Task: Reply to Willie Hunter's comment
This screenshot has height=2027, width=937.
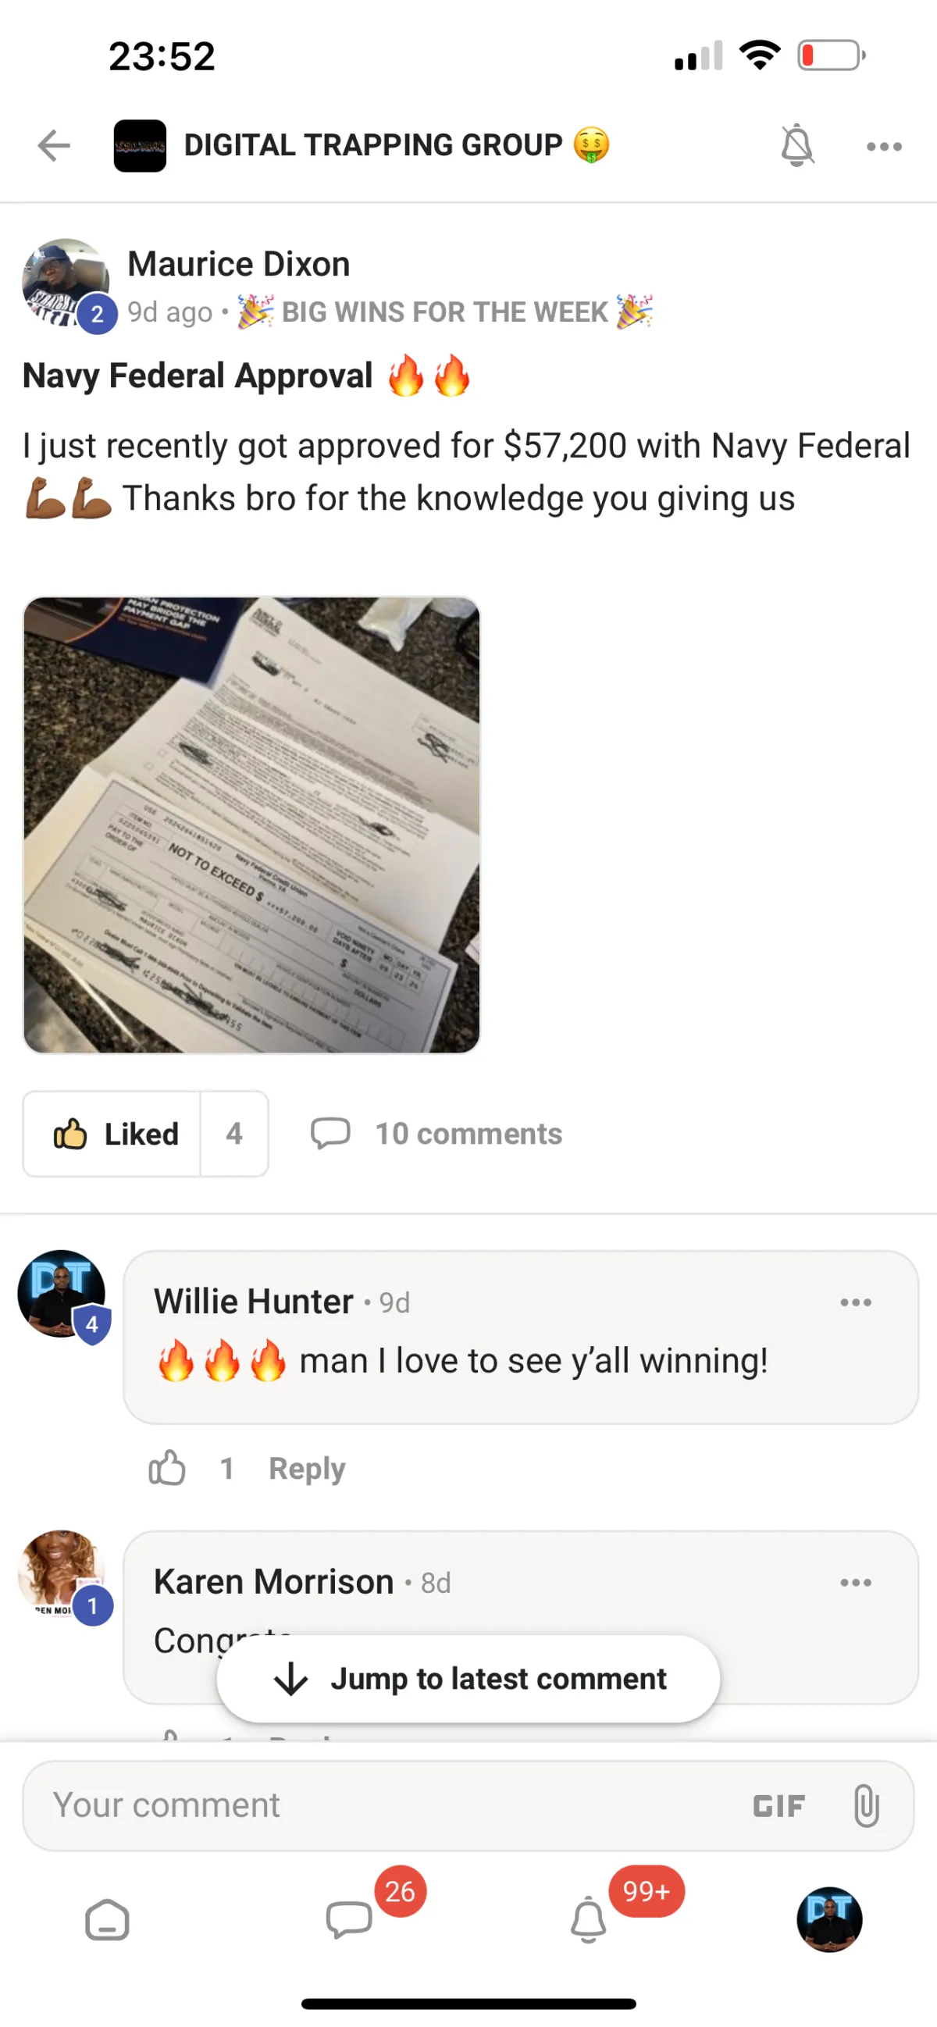Action: click(307, 1468)
